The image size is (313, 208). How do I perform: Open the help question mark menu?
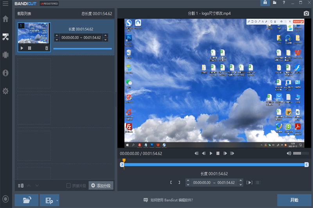tap(284, 3)
